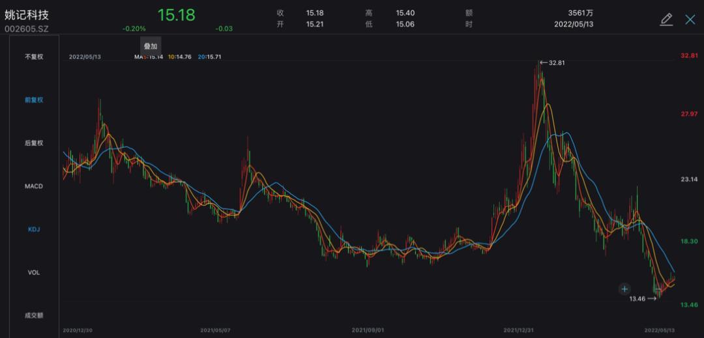Close the chart with the X icon
704x338 pixels.
click(690, 19)
